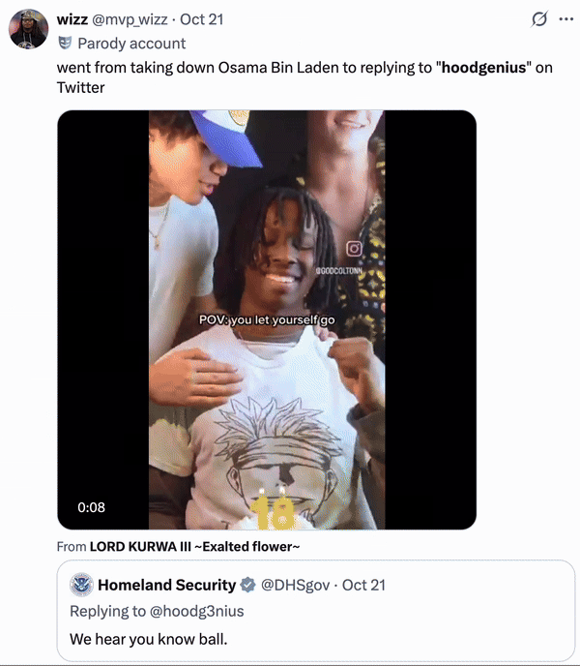The width and height of the screenshot is (580, 666).
Task: Click the quoted tweet's Oct 21 date
Action: point(363,585)
